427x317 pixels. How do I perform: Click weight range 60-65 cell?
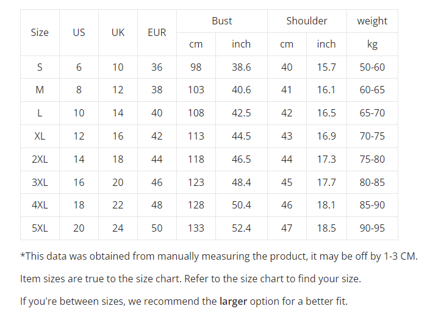click(x=372, y=90)
